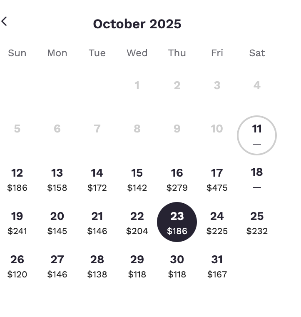This screenshot has height=317, width=301.
Task: Choose October 20 for $145
Action: click(57, 222)
